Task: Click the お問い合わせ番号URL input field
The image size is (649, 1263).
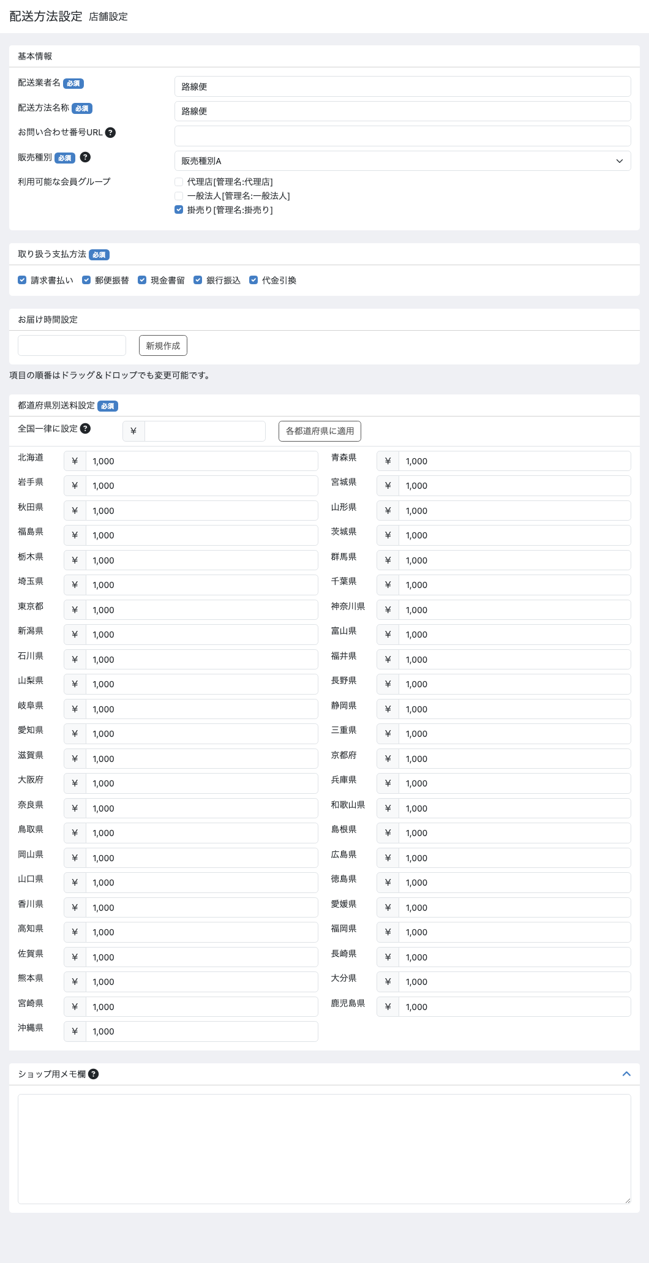Action: click(402, 136)
